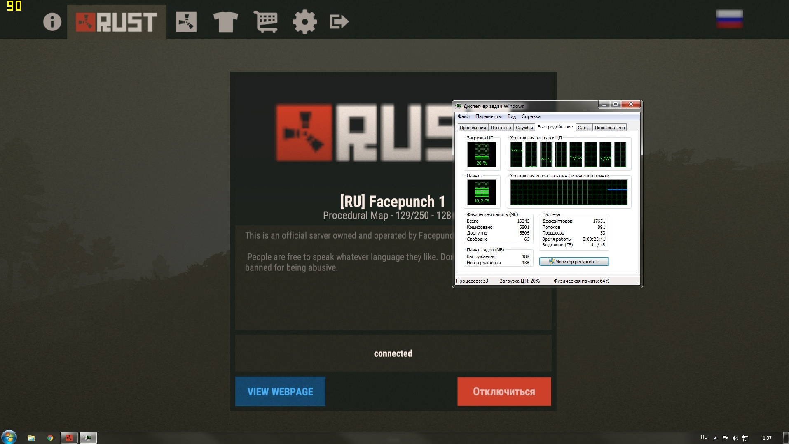The width and height of the screenshot is (789, 444).
Task: Maximize the Task Manager window
Action: [616, 105]
